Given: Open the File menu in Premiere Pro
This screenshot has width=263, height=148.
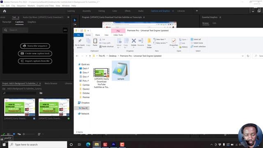Looking at the screenshot, I should click(x=2, y=6).
